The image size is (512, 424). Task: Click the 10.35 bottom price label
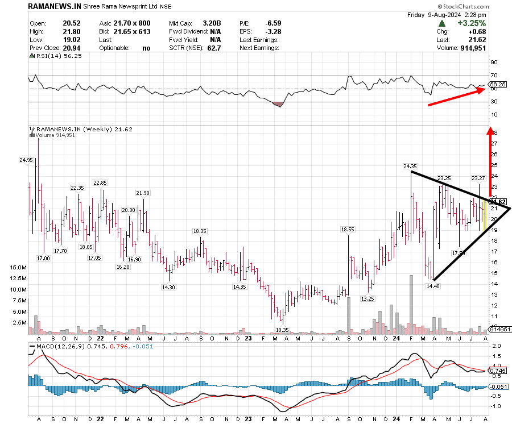tap(282, 330)
